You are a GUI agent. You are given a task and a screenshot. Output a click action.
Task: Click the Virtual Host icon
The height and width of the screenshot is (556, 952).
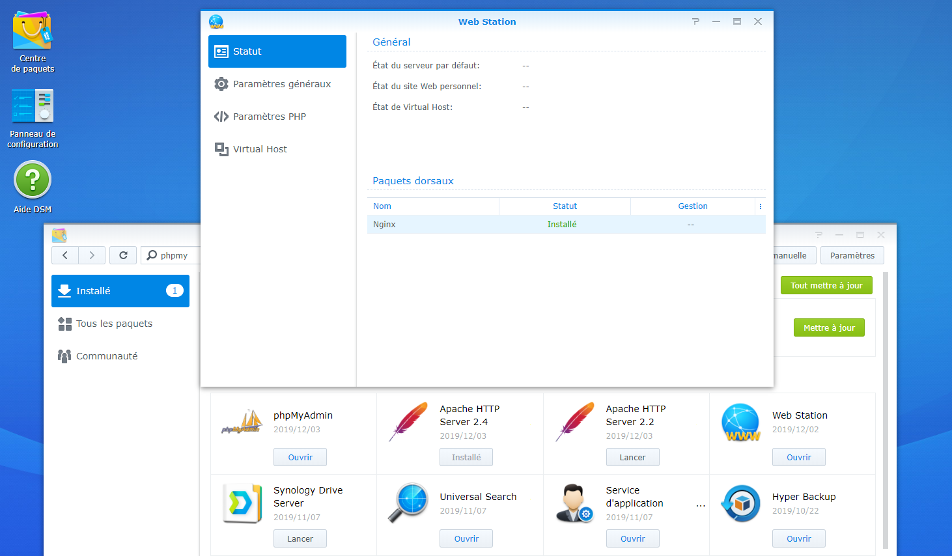[x=221, y=149]
